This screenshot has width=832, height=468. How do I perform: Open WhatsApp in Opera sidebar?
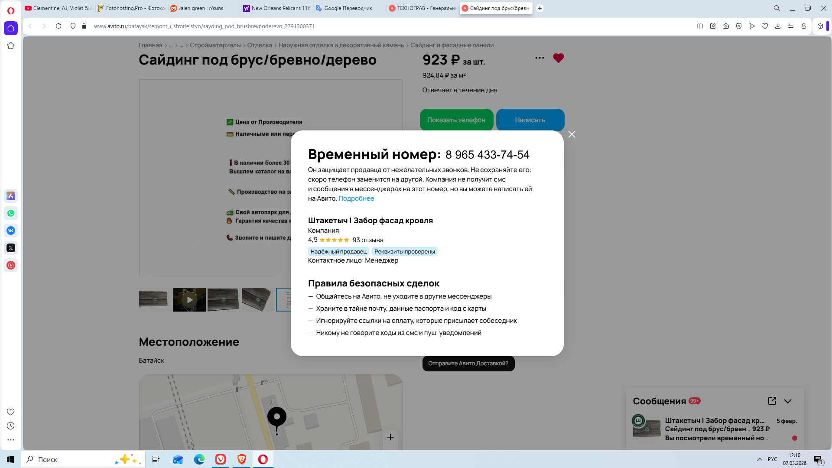pyautogui.click(x=11, y=213)
